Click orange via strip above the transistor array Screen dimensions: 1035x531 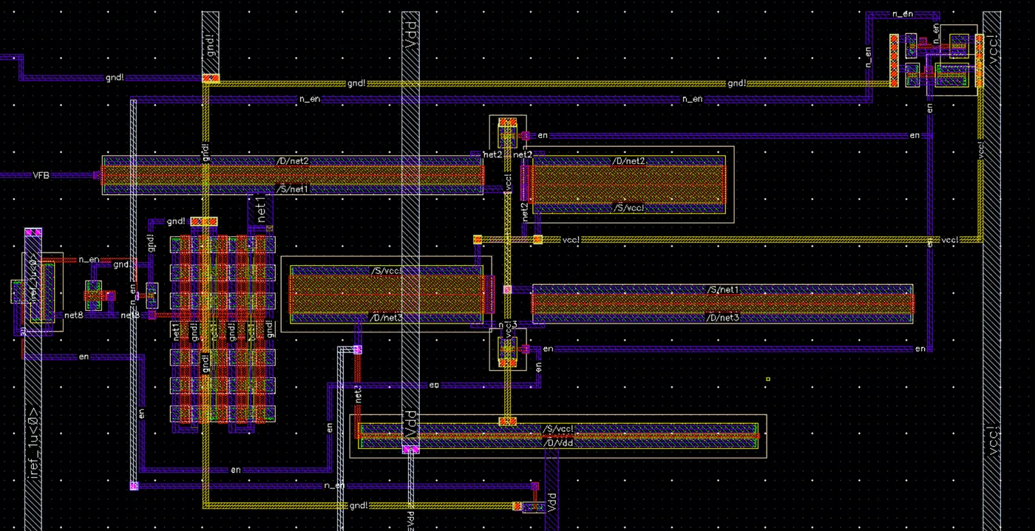coord(204,221)
